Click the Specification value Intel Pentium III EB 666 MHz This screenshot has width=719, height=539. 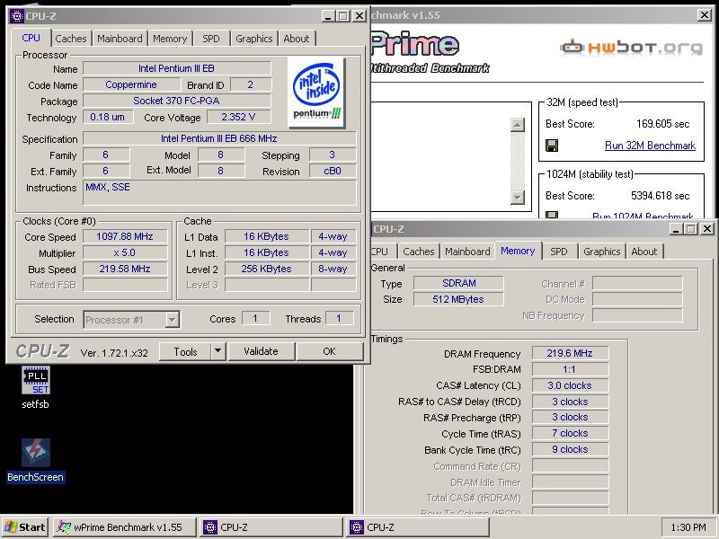219,138
